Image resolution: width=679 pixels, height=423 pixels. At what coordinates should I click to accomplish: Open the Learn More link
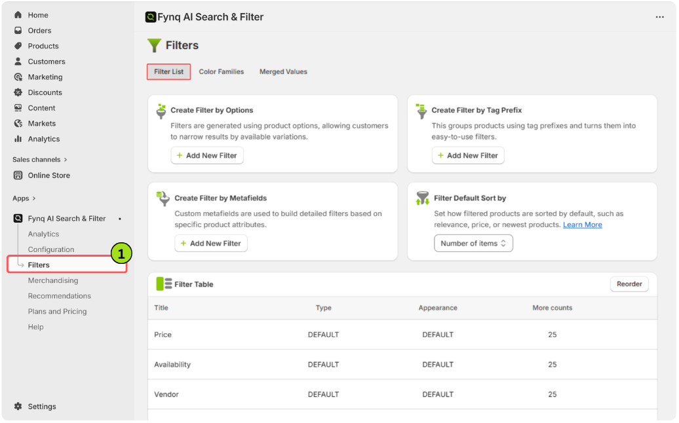(x=583, y=225)
